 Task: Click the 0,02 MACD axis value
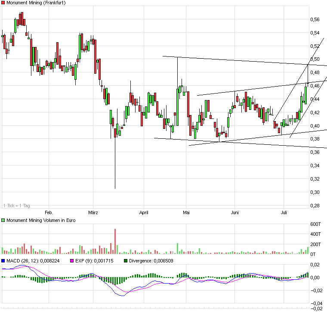pyautogui.click(x=315, y=265)
